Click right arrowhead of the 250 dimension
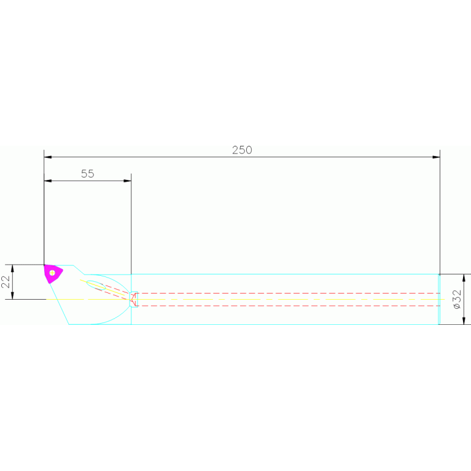 (436, 157)
